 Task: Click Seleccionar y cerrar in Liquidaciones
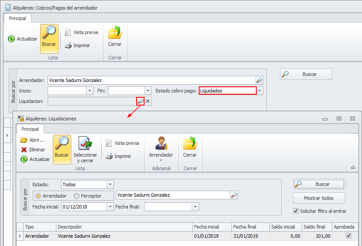85,150
